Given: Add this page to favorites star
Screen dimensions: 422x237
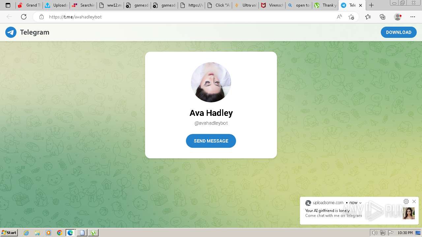Looking at the screenshot, I should point(351,17).
